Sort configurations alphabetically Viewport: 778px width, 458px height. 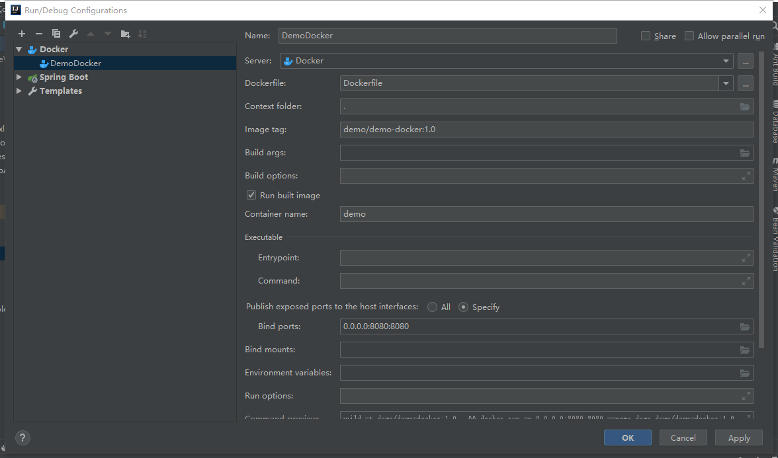[142, 34]
